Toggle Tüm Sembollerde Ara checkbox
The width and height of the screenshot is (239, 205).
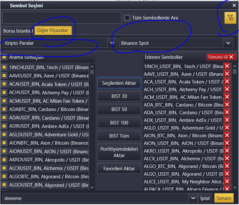click(x=127, y=18)
